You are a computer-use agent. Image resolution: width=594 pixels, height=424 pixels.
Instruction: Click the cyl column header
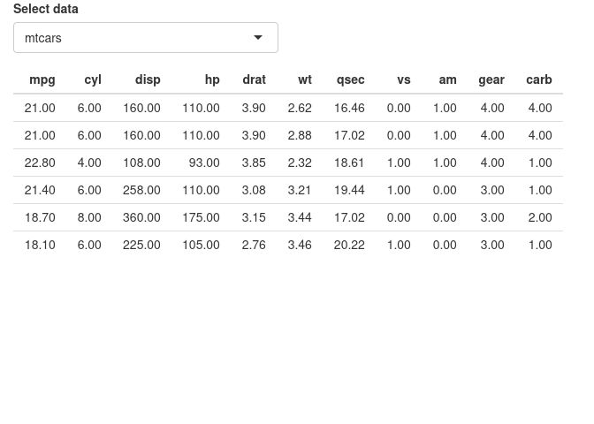pos(93,79)
